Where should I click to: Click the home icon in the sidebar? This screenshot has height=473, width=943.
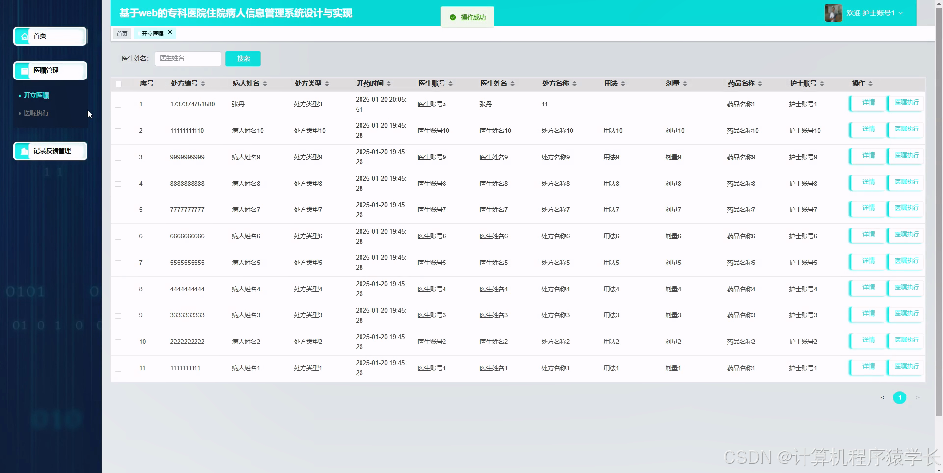(24, 36)
